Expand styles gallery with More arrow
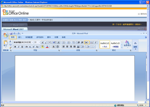Screen dimensions: 150x107 click(122, 47)
